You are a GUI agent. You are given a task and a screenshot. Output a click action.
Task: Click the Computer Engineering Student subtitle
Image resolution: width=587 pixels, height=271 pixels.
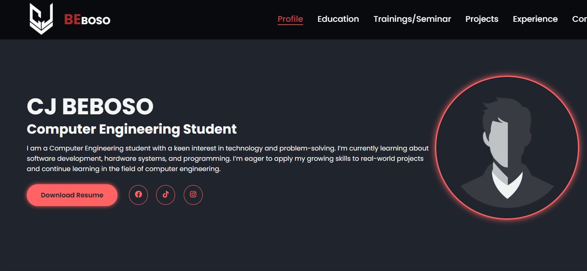[132, 129]
